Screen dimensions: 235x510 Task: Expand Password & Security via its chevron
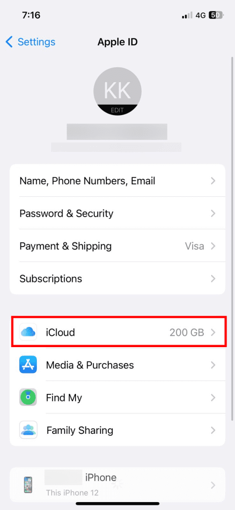point(213,213)
